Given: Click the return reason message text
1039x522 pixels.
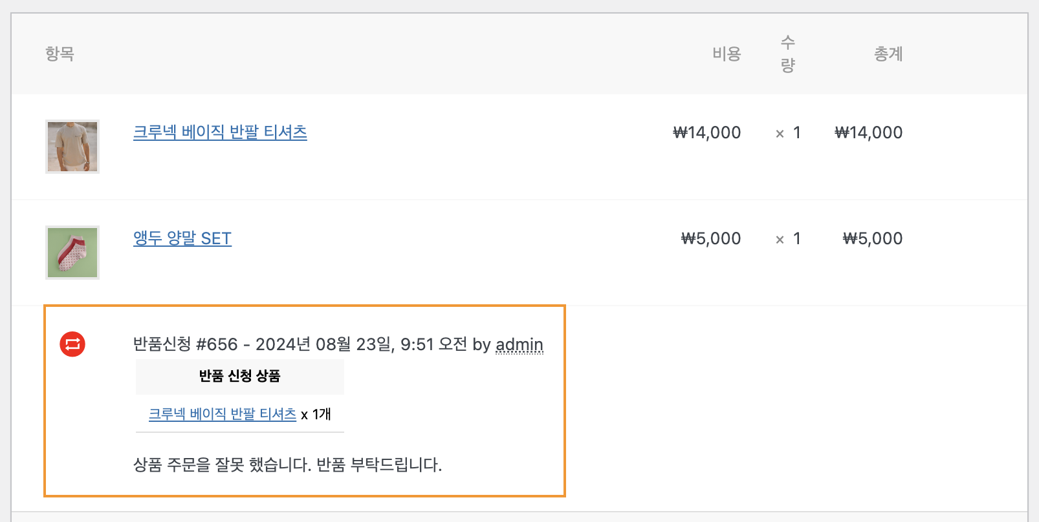Looking at the screenshot, I should (288, 465).
